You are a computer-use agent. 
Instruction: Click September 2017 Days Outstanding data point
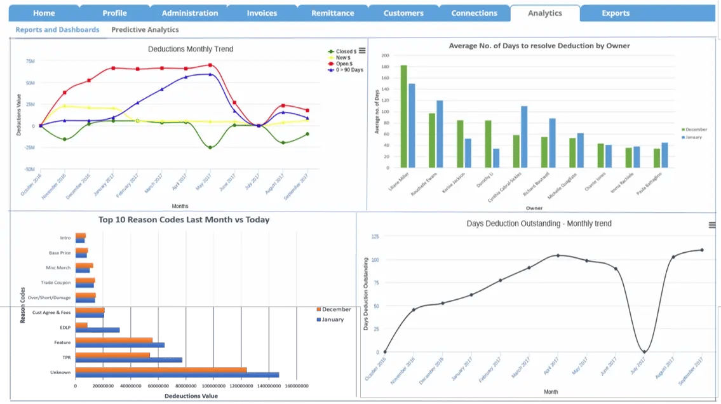(x=702, y=250)
